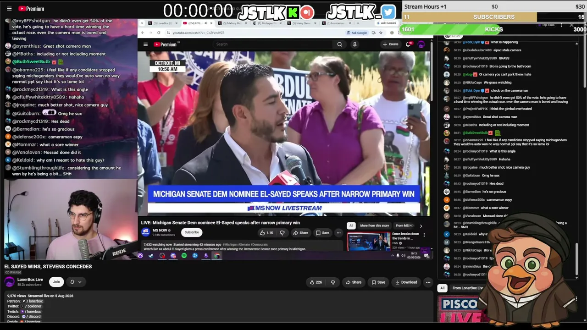This screenshot has width=587, height=330.
Task: Open Steam from the taskbar
Action: pyautogui.click(x=151, y=256)
